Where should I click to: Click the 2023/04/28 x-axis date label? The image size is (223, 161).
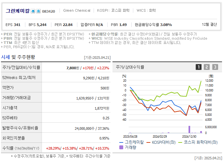(x=130, y=137)
